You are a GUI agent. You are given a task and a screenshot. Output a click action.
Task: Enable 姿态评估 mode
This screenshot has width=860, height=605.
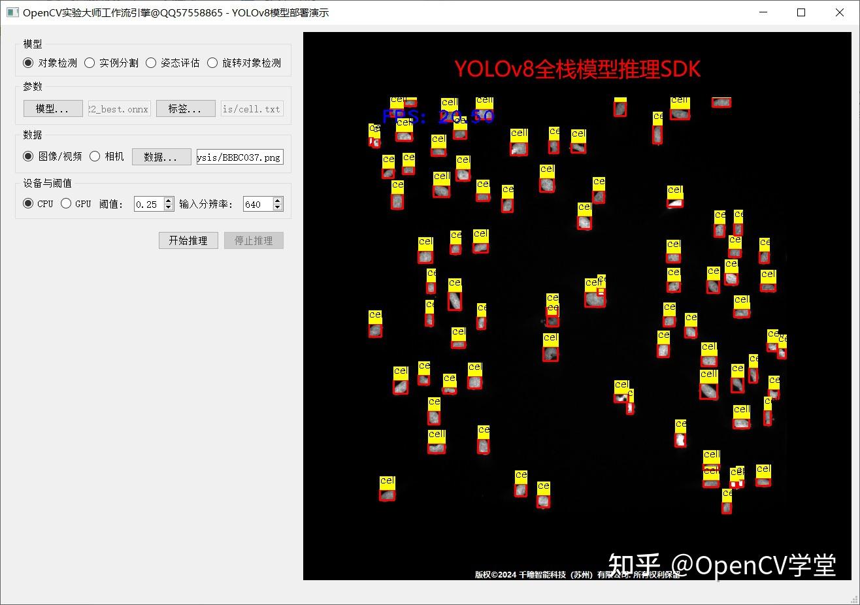tap(151, 63)
